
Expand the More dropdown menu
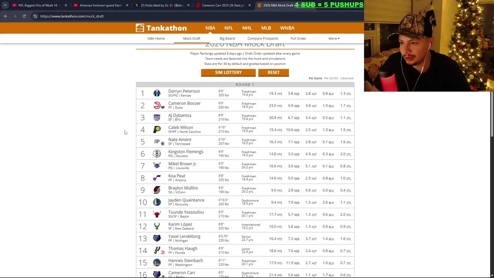pos(334,38)
